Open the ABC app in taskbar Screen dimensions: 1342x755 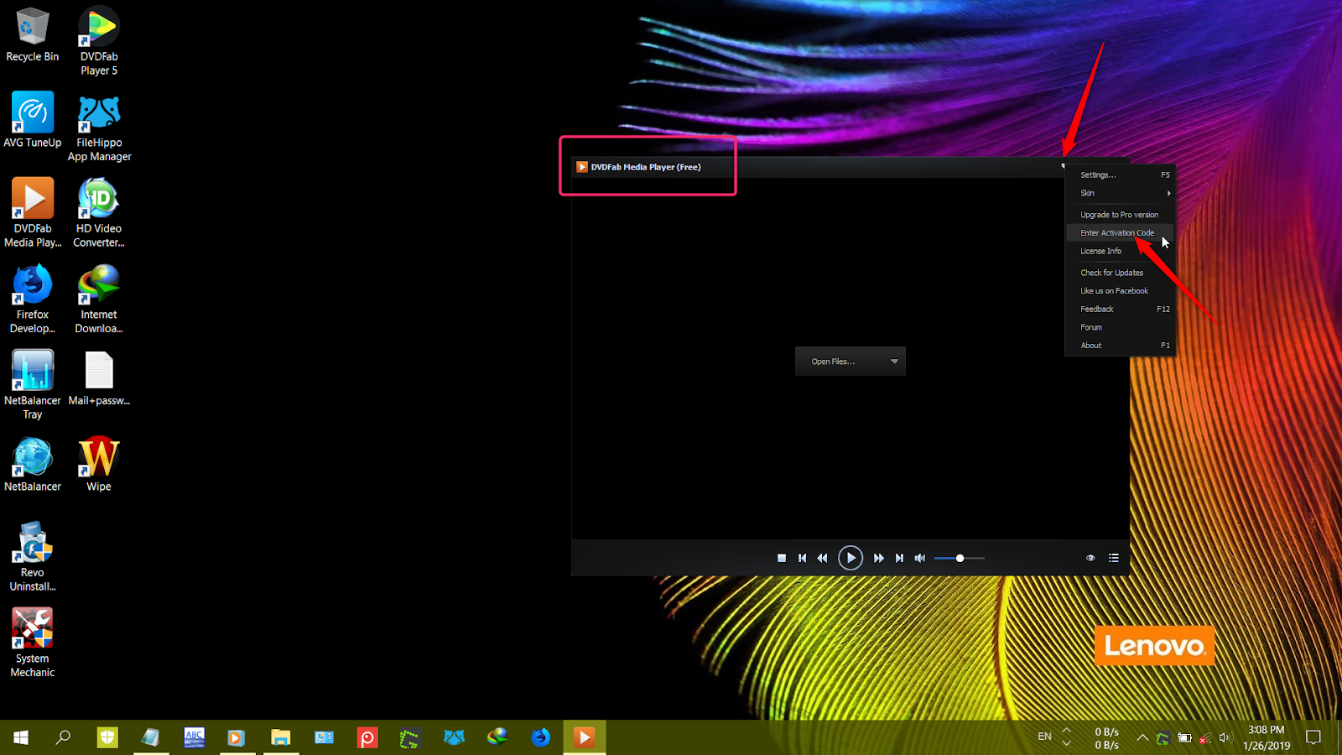194,737
